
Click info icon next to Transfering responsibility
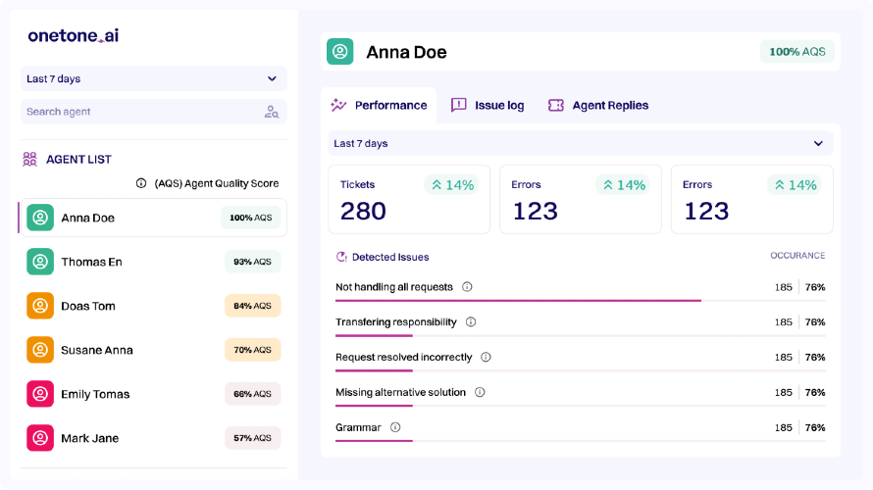pos(471,322)
